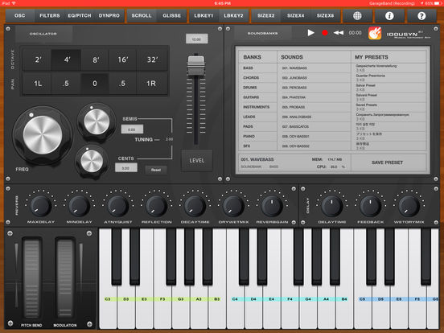Click the REVERBGAIN knob
The height and width of the screenshot is (333, 444).
click(x=272, y=206)
